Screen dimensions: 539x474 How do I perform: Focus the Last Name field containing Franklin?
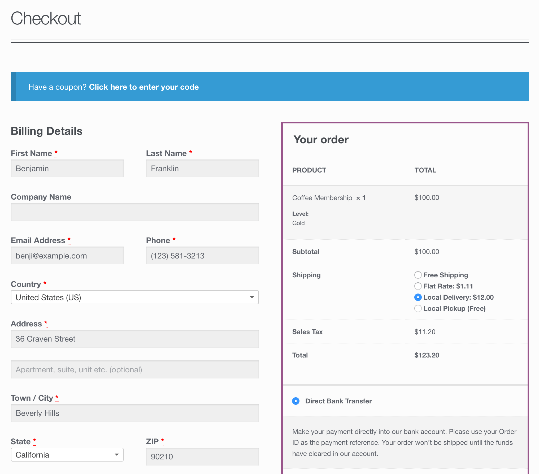pyautogui.click(x=202, y=169)
